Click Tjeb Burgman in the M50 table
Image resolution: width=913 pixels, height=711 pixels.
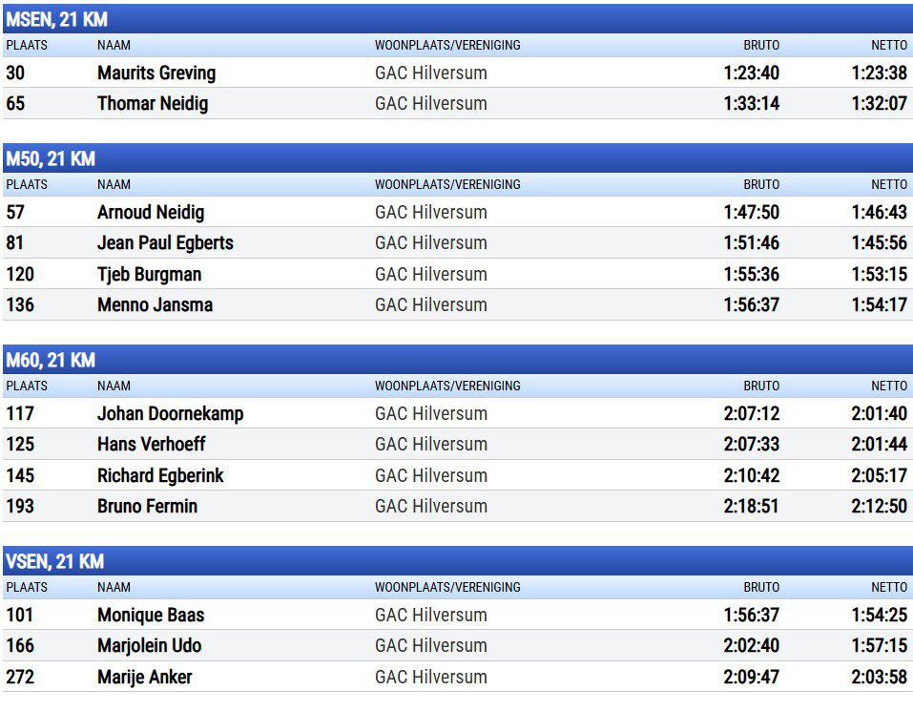tap(149, 274)
